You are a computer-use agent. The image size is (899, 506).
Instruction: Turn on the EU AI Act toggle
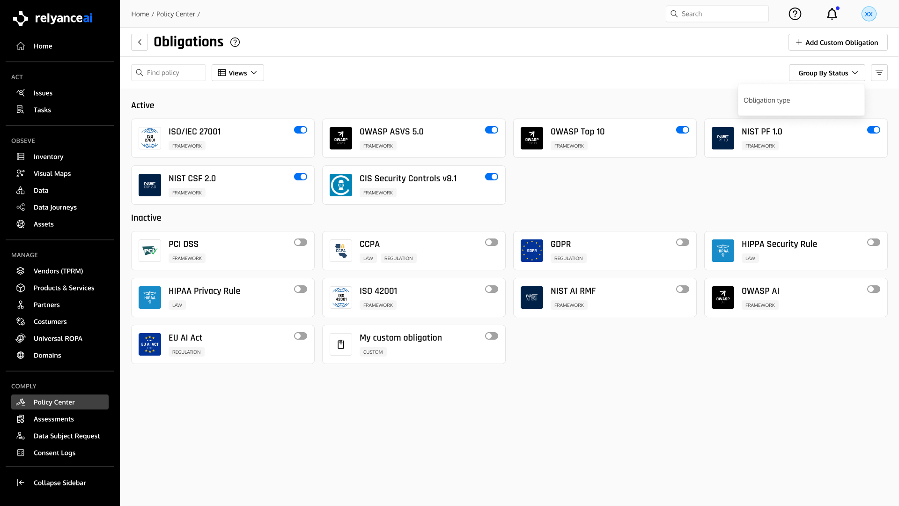coord(300,336)
